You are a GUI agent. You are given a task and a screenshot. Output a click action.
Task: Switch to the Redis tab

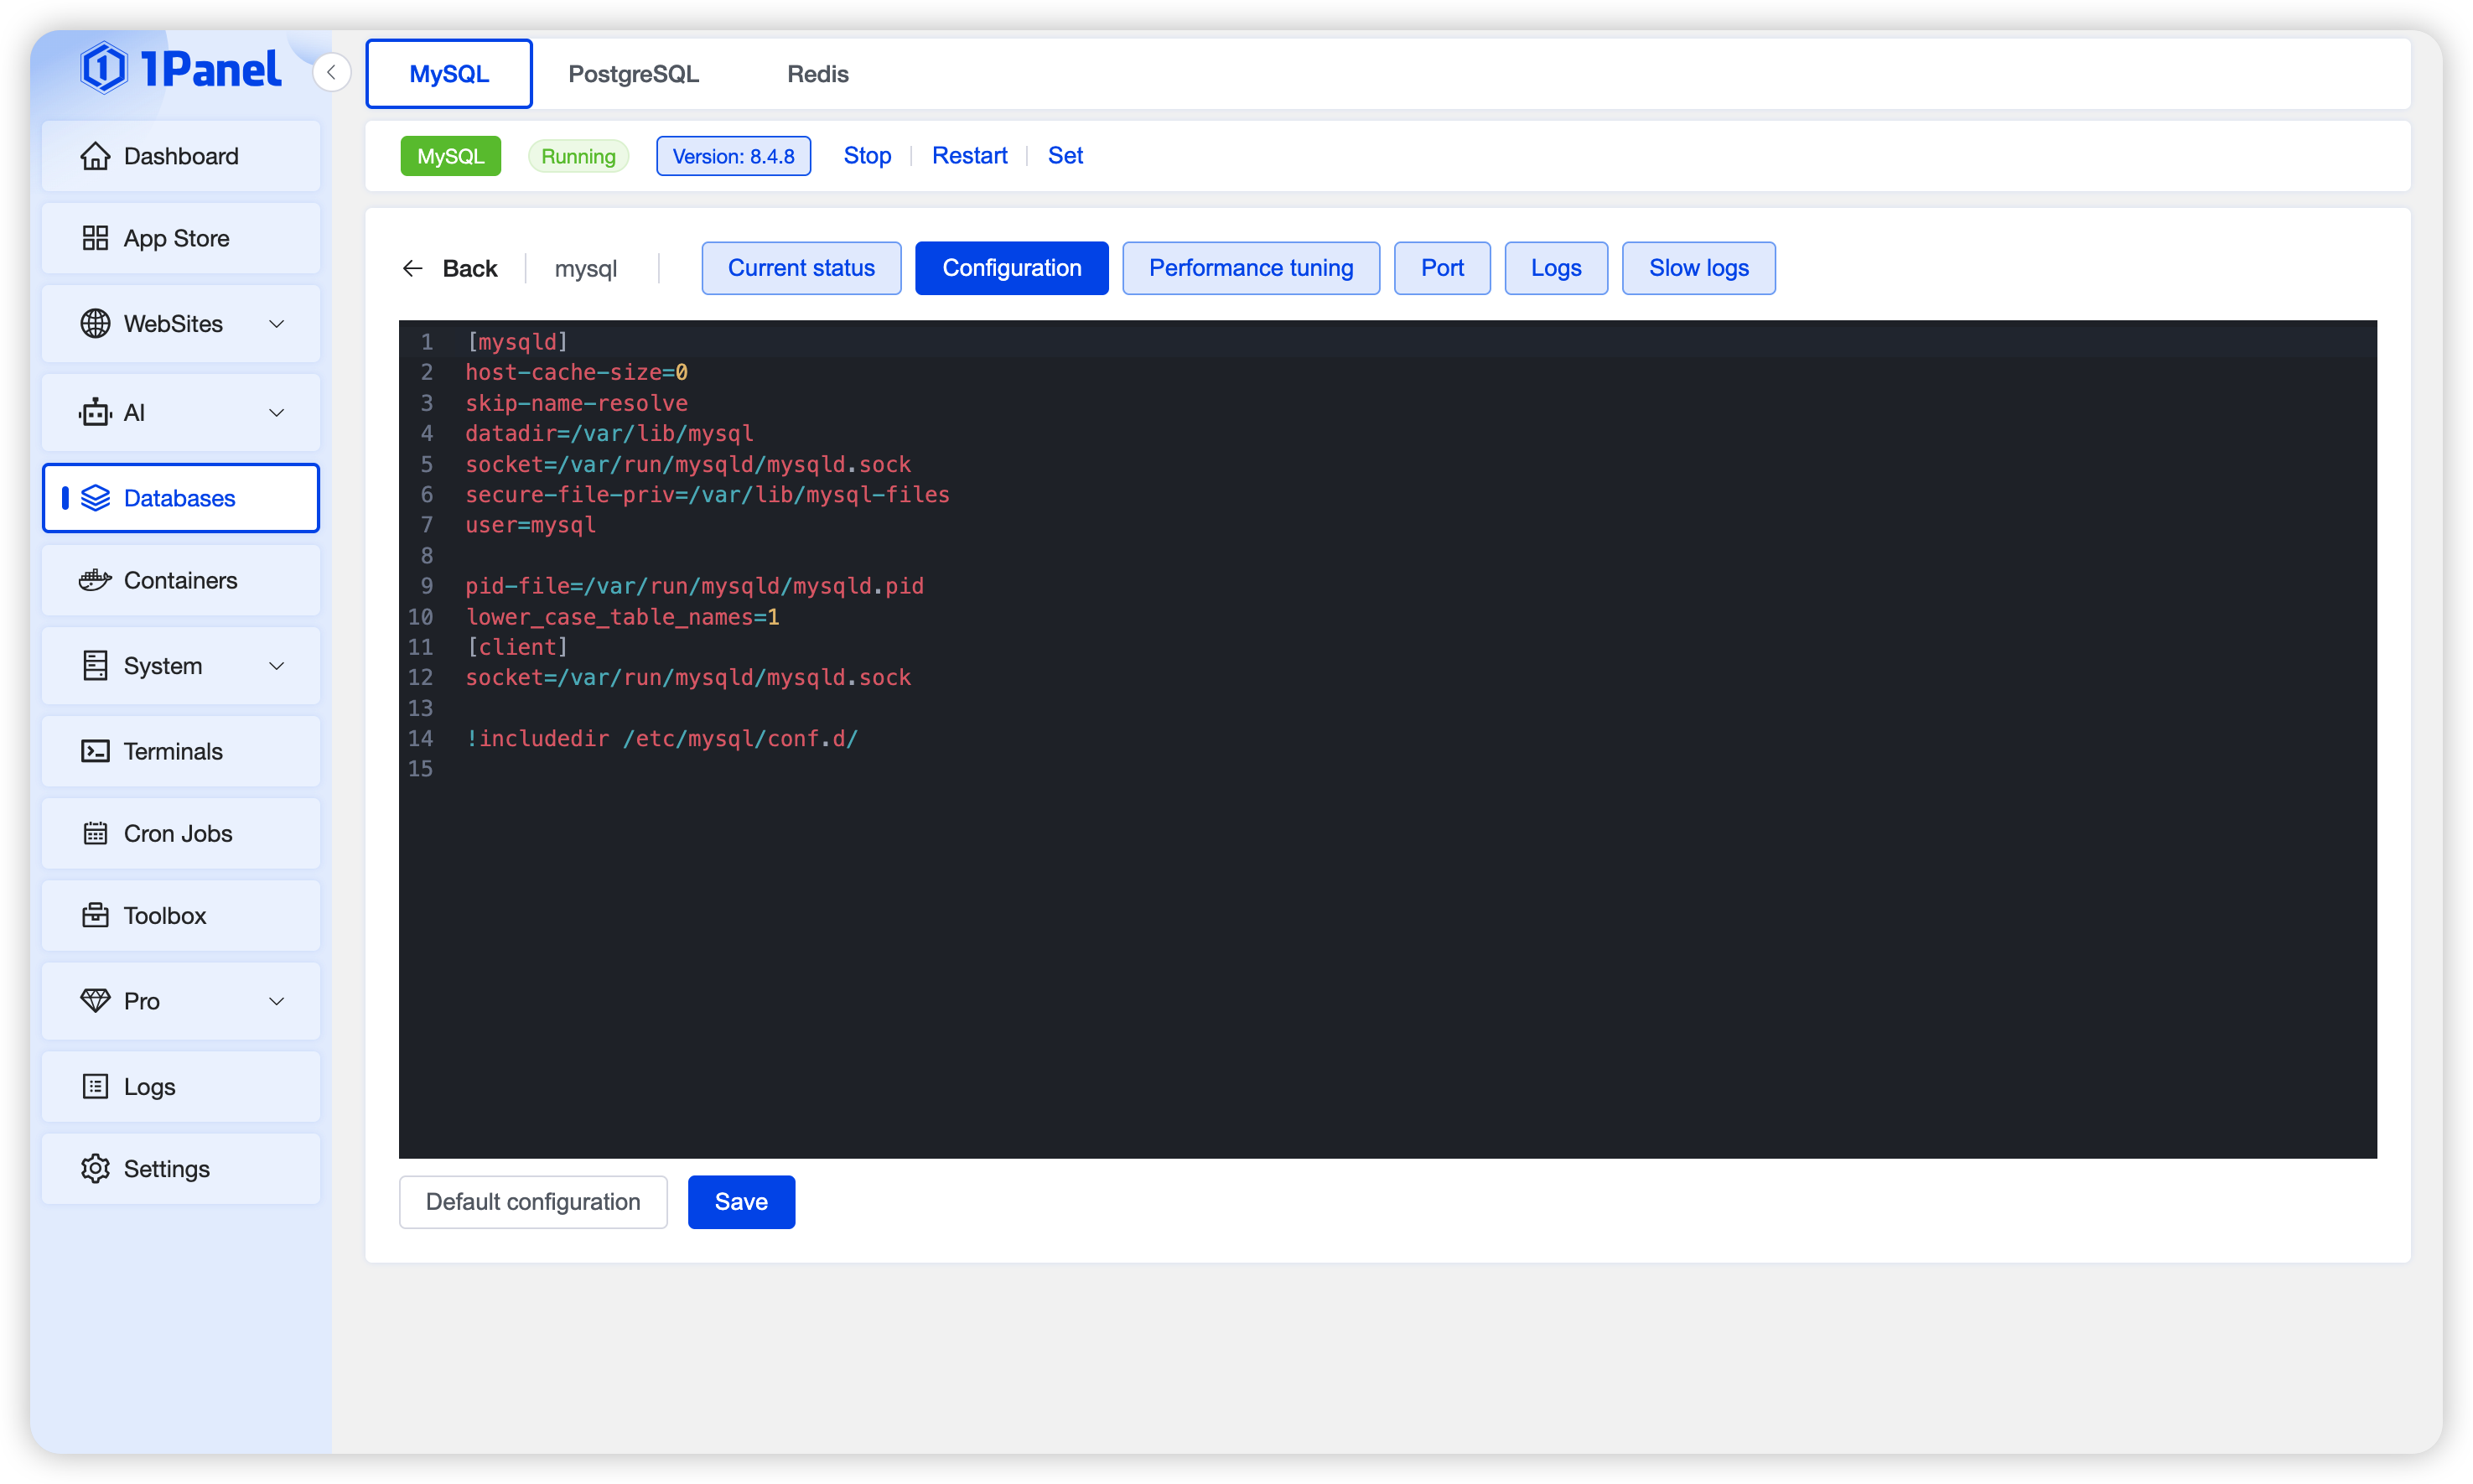coord(817,74)
